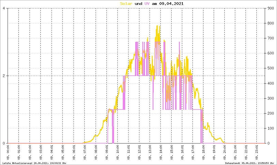Click time label '09. 13:00'
This screenshot has height=165, width=277.
point(150,152)
